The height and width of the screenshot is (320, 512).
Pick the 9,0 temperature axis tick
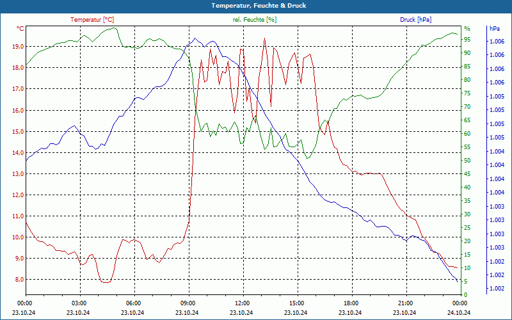[19, 259]
